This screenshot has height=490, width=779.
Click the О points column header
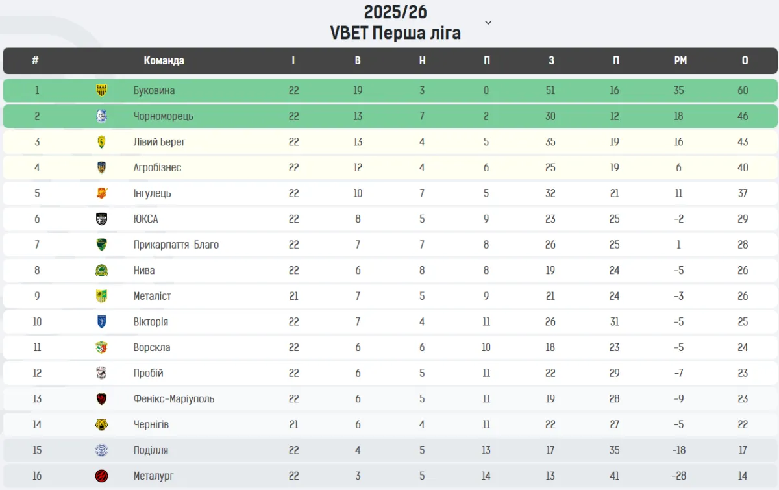pos(745,60)
